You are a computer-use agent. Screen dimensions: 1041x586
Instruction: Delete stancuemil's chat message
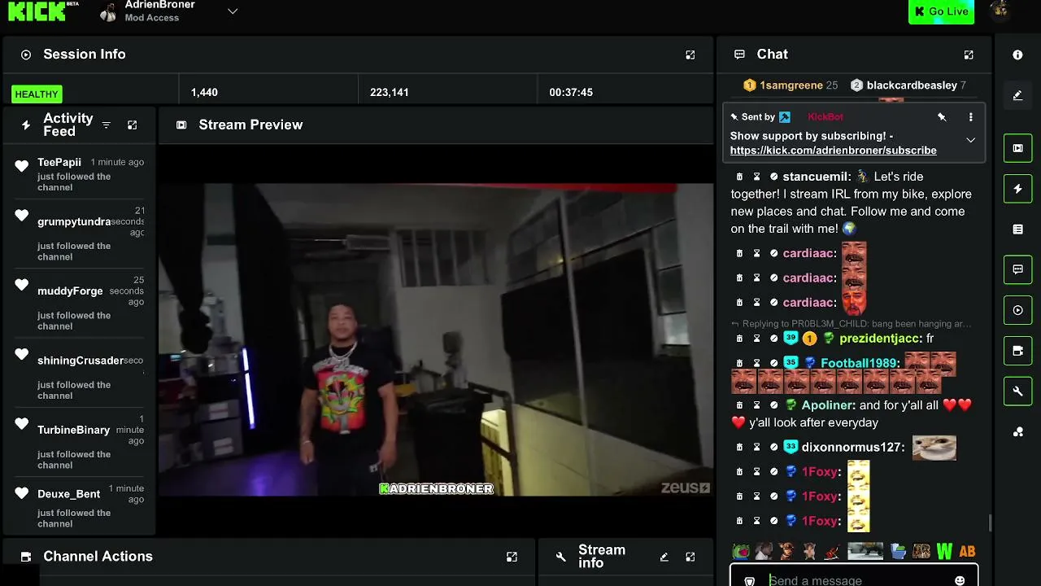coord(739,177)
